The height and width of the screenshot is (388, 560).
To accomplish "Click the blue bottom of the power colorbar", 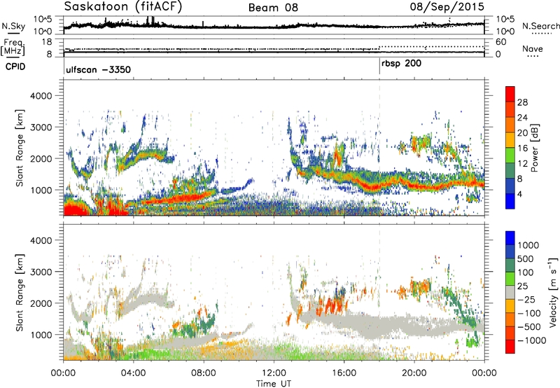I will click(510, 201).
